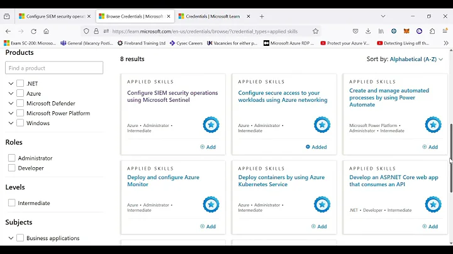Image resolution: width=453 pixels, height=254 pixels.
Task: Click the Find a product field
Action: click(x=54, y=68)
